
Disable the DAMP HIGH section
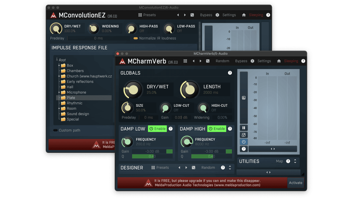tap(216, 128)
